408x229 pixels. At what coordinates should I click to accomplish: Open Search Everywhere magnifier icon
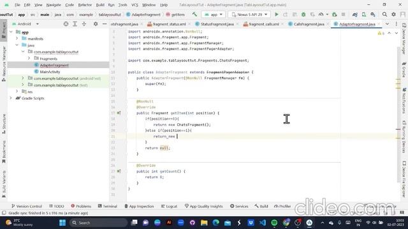[384, 15]
